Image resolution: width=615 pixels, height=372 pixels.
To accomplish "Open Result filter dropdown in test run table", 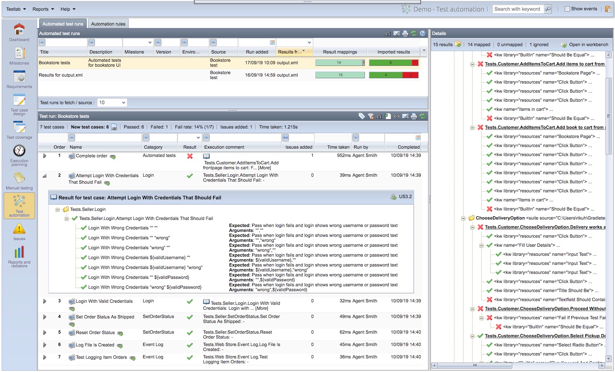I will (198, 138).
